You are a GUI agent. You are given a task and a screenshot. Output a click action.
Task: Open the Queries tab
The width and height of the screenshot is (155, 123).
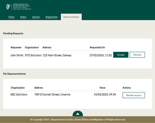coord(36,17)
